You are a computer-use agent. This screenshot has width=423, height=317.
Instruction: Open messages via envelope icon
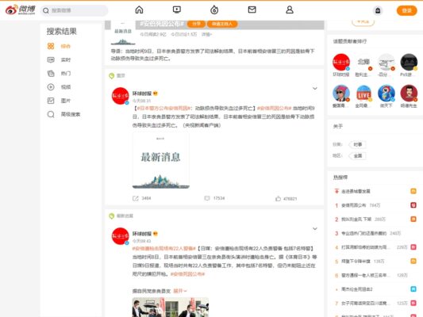tap(252, 10)
